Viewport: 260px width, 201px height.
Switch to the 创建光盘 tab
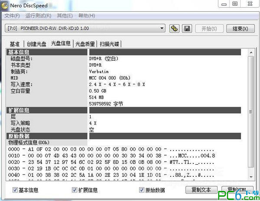tap(36, 44)
